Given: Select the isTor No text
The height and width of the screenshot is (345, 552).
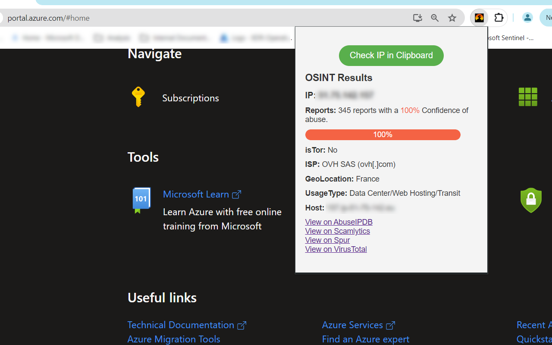Looking at the screenshot, I should [321, 150].
